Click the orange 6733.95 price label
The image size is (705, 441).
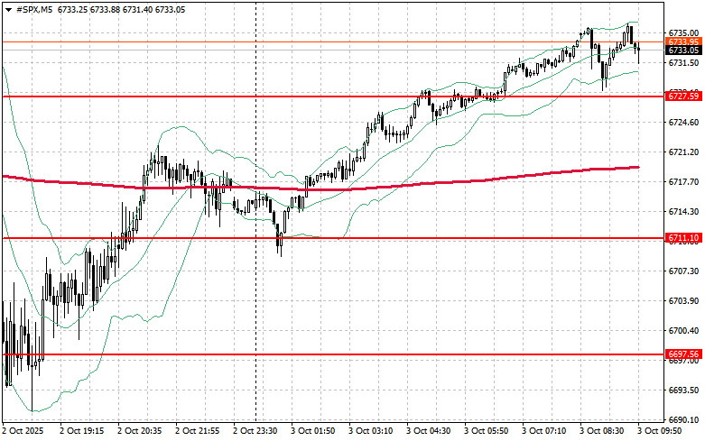tap(683, 41)
